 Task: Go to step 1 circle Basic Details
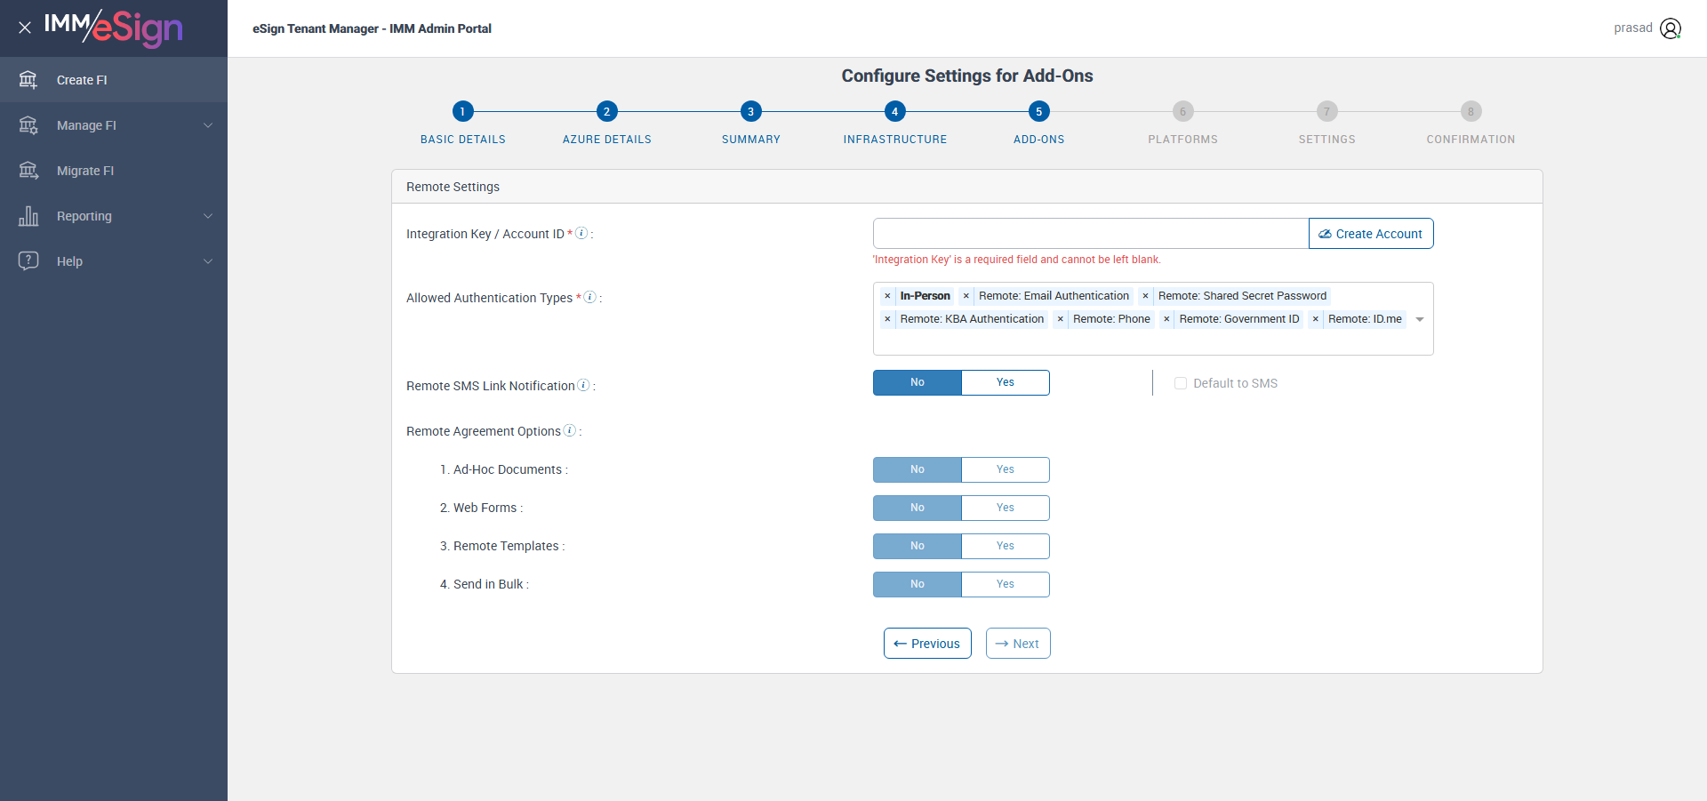pyautogui.click(x=462, y=111)
